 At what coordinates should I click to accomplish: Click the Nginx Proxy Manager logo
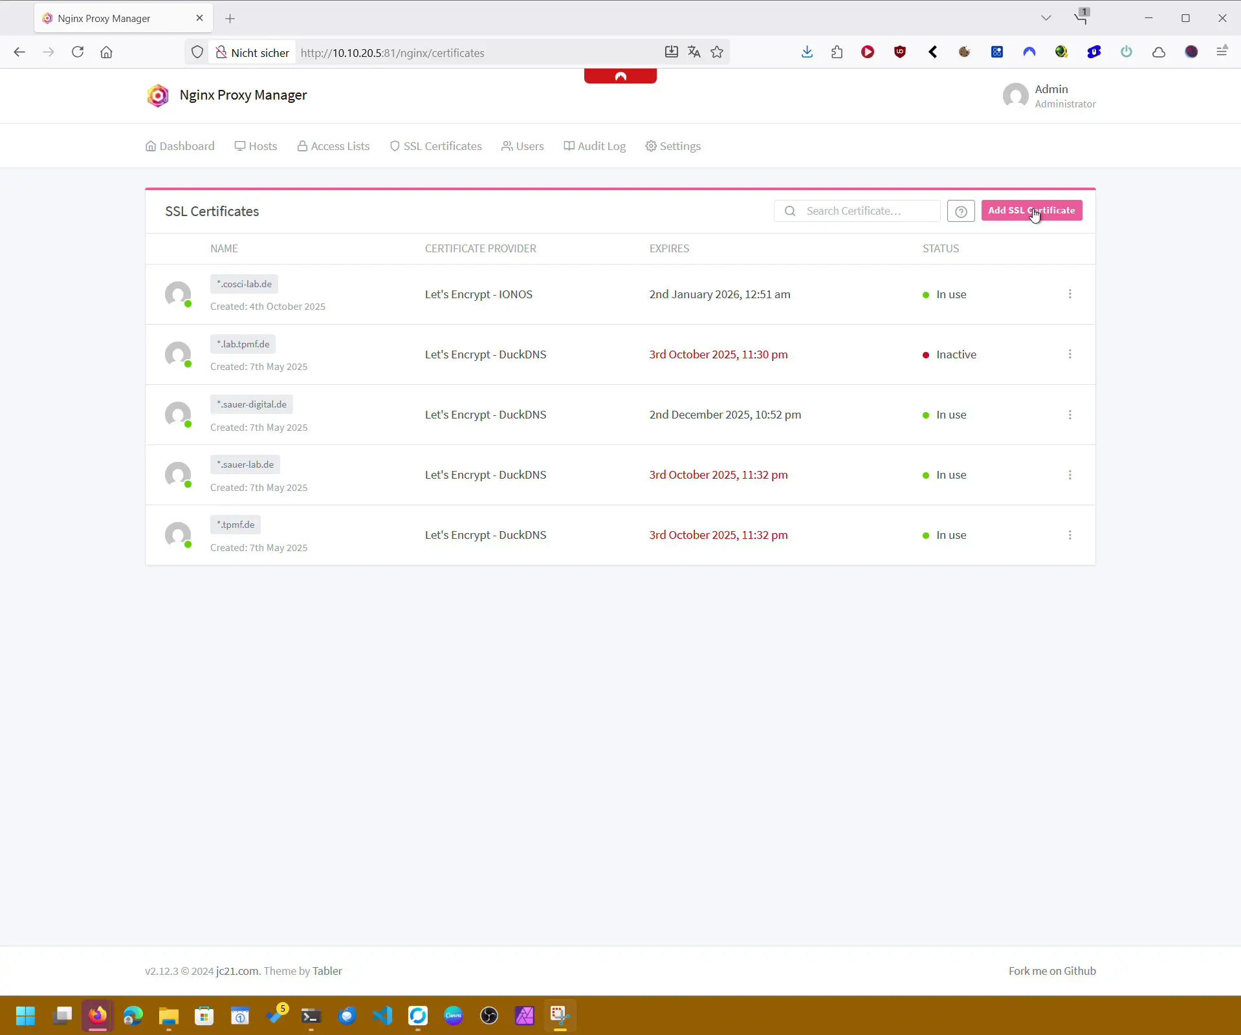coord(158,96)
